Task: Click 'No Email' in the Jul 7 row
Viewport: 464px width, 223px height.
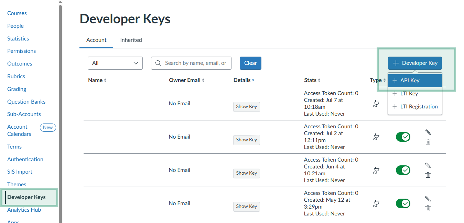Action: (180, 104)
